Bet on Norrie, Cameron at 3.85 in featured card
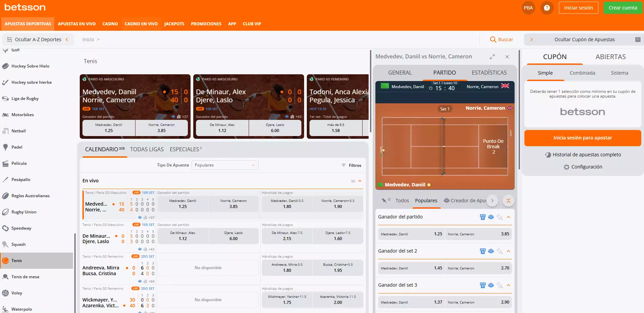The width and height of the screenshot is (644, 313). click(x=162, y=128)
